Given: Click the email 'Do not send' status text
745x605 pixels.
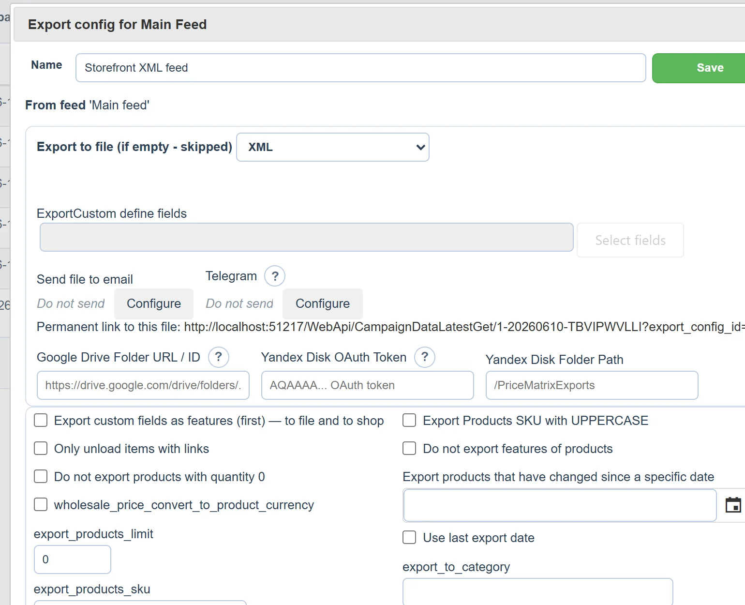Looking at the screenshot, I should click(71, 303).
